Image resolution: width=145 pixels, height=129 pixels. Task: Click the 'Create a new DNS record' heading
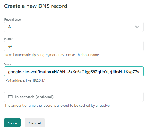pyautogui.click(x=36, y=6)
